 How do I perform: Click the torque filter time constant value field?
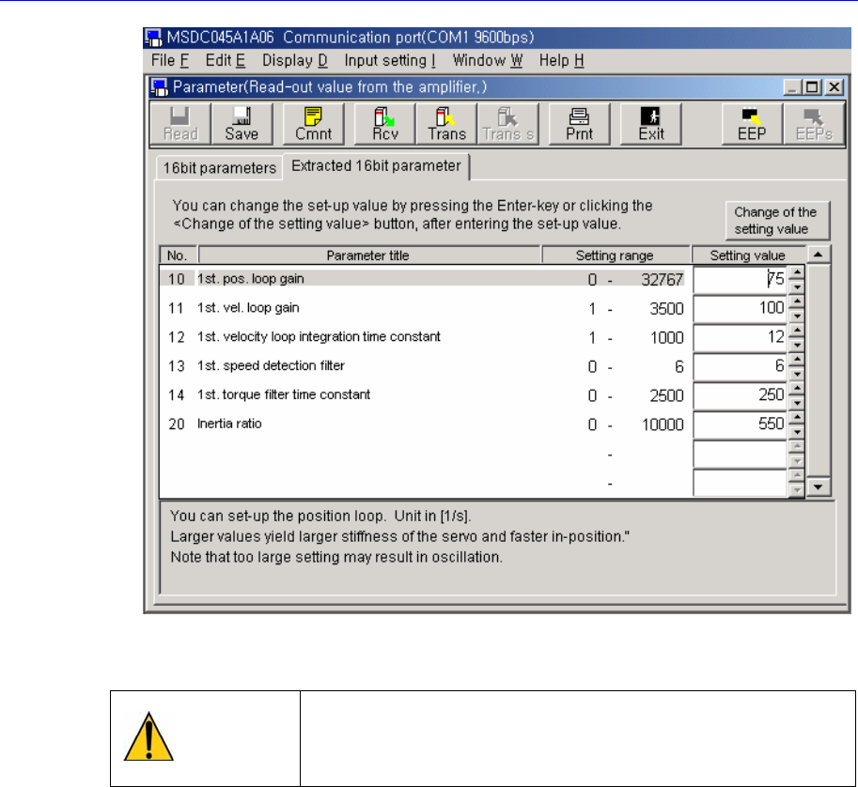(x=741, y=395)
